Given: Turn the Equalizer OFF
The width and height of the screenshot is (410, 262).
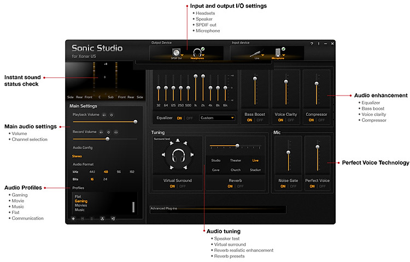Looking at the screenshot, I should click(x=190, y=118).
